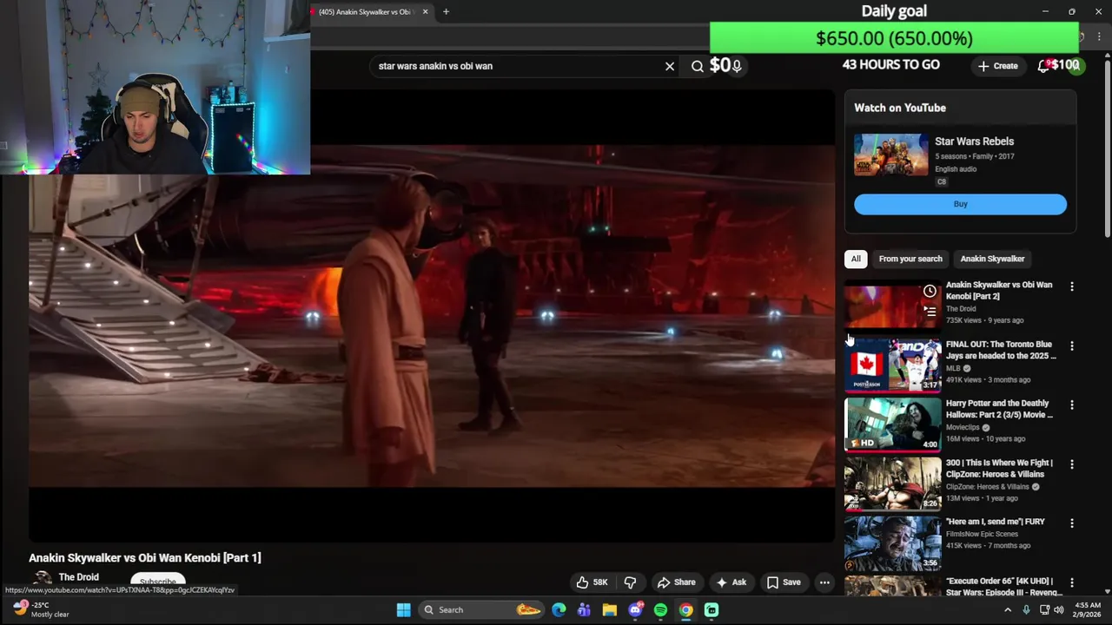Open ClipZone: Heroes & Villains channel name
The image size is (1112, 625).
[988, 486]
